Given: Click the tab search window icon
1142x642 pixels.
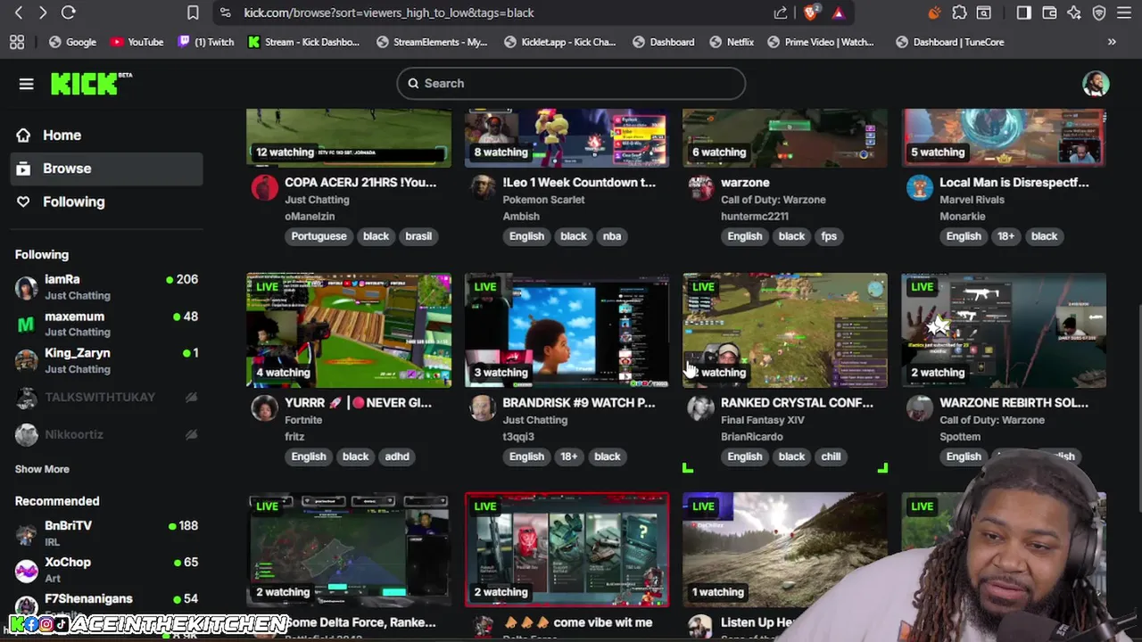Looking at the screenshot, I should point(984,12).
